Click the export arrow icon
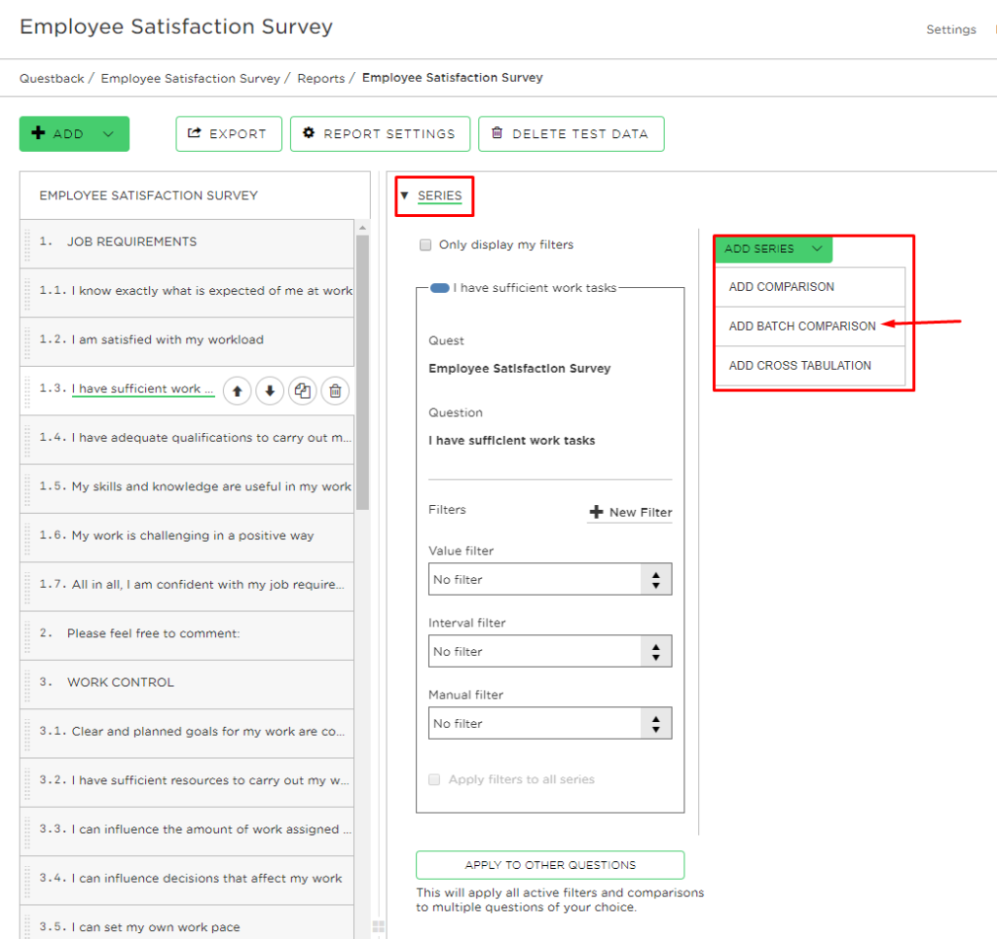997x939 pixels. [194, 133]
